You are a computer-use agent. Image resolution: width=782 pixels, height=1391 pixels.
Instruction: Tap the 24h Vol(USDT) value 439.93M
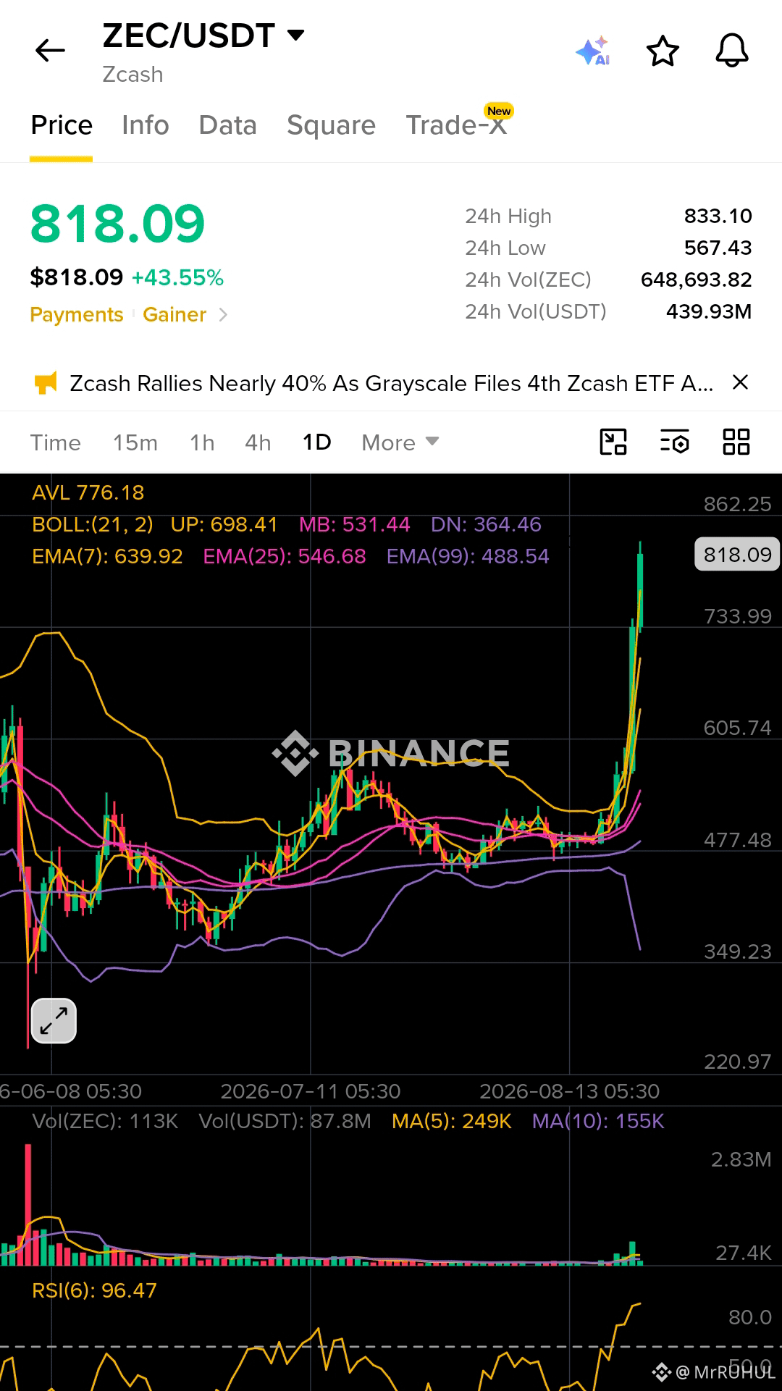(709, 311)
